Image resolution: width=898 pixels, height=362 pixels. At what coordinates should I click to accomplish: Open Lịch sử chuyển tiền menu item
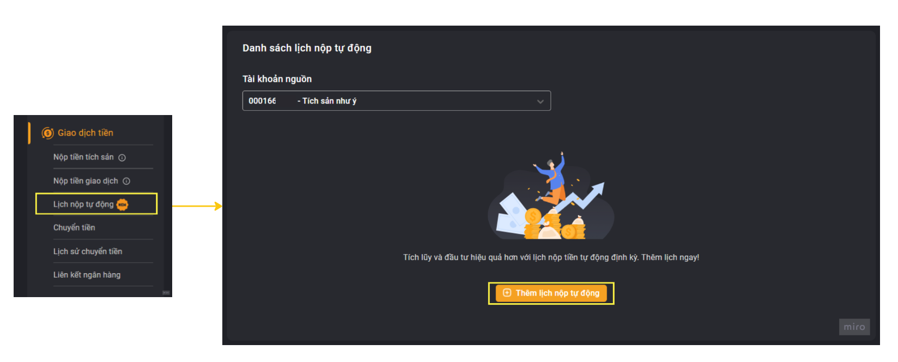[88, 251]
